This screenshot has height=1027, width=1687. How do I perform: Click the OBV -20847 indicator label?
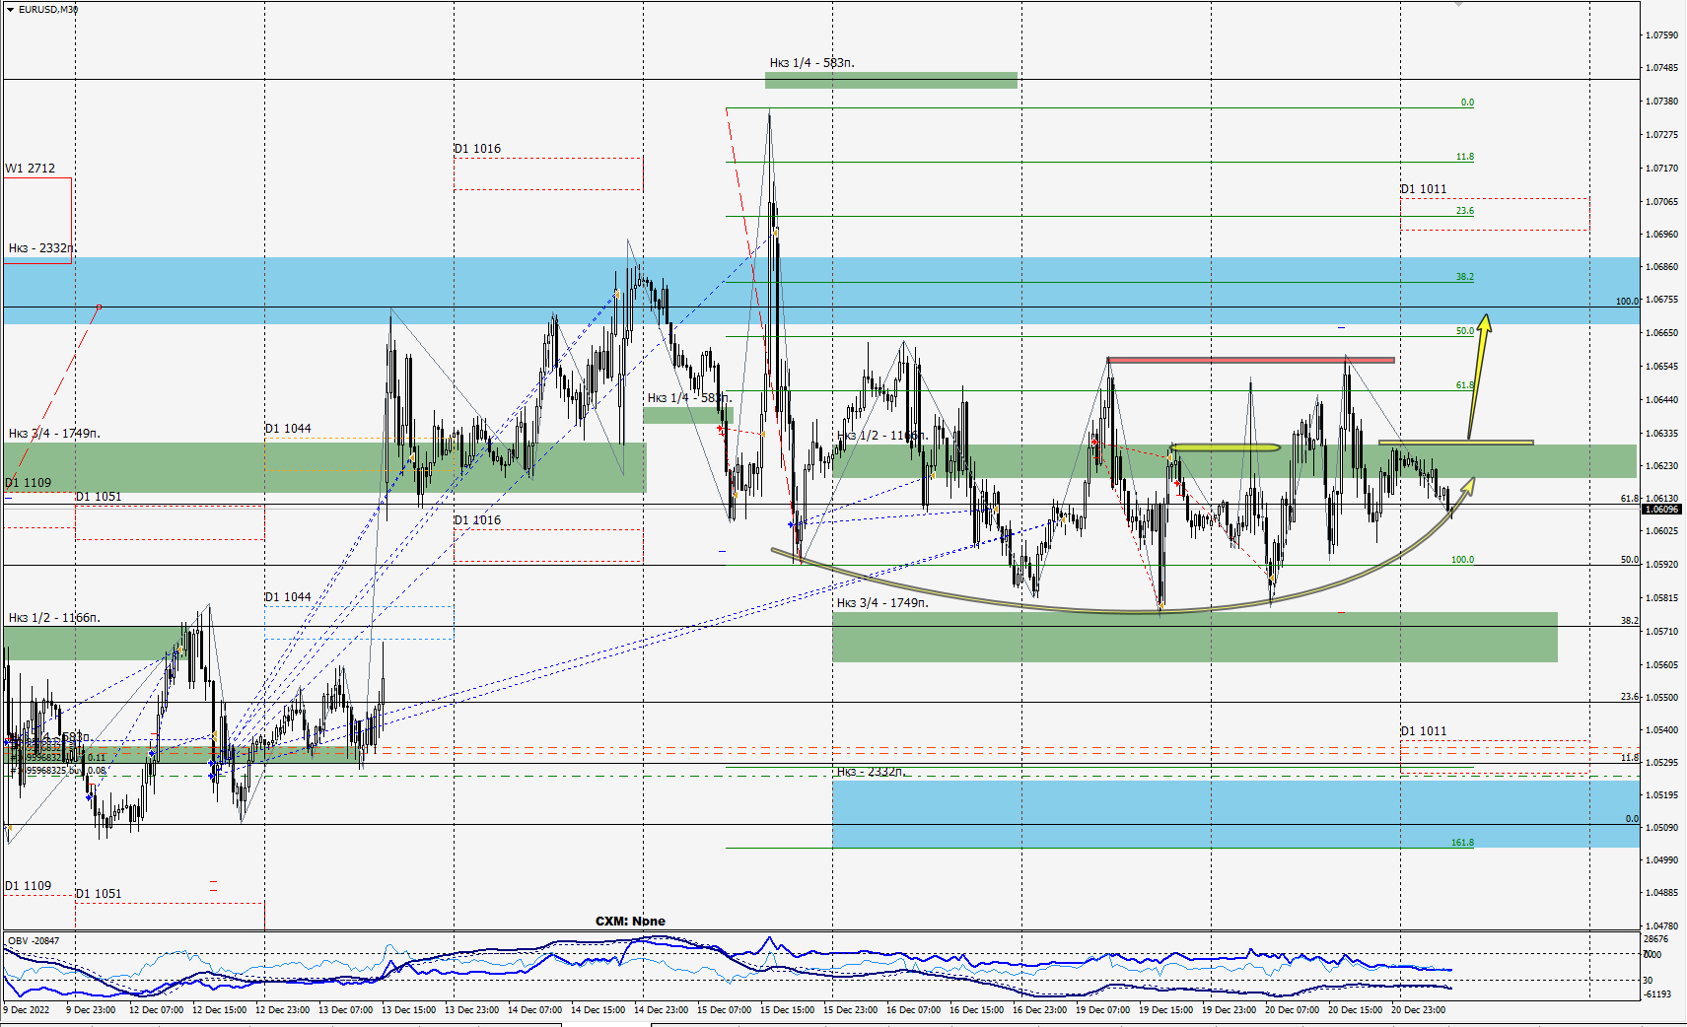pyautogui.click(x=34, y=941)
